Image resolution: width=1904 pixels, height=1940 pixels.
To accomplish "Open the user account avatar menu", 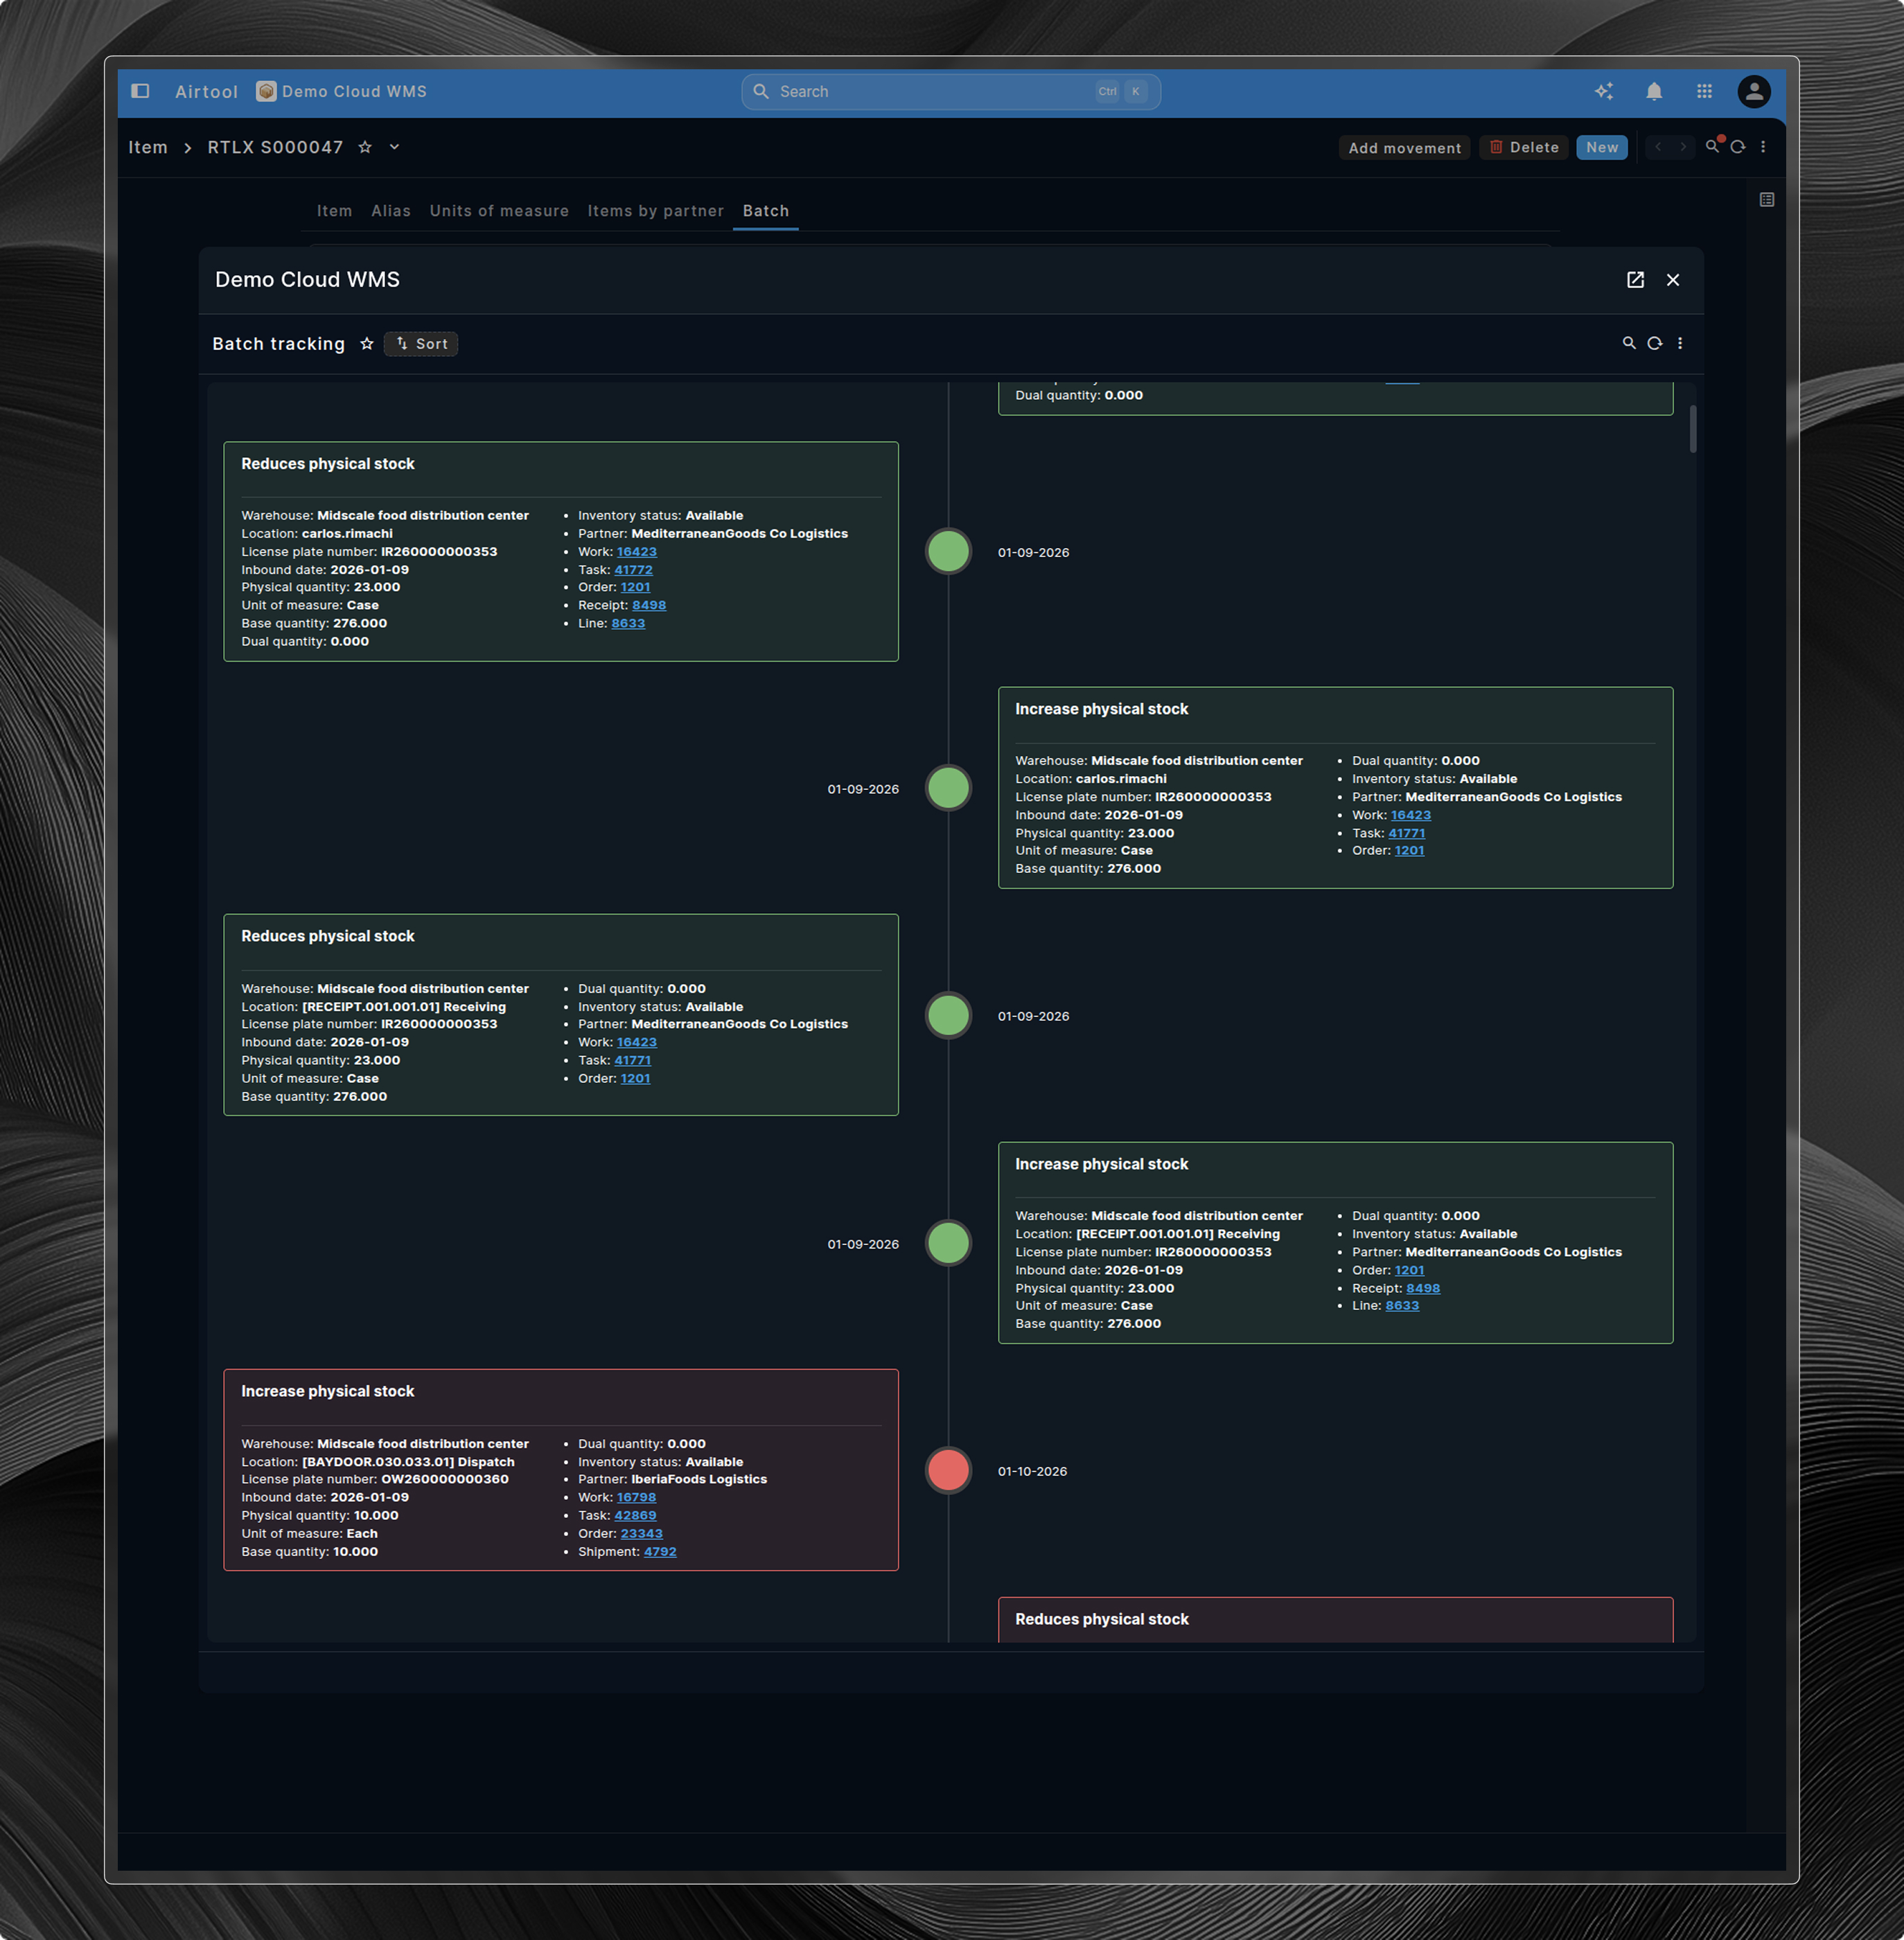I will point(1753,91).
